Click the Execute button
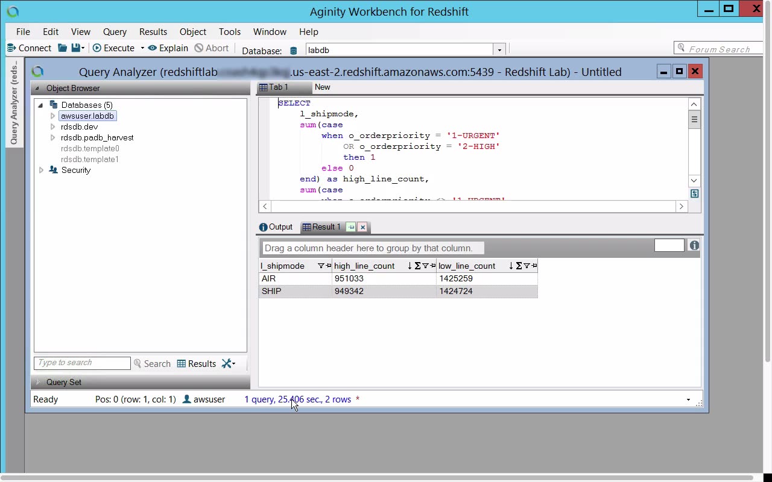The image size is (772, 482). (113, 48)
